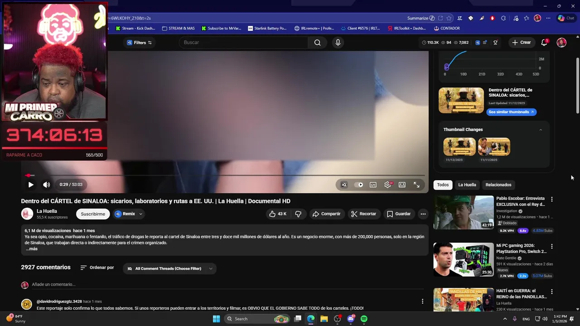The image size is (580, 326).
Task: Open Pablo Escobar interview video thumbnail
Action: 464,212
